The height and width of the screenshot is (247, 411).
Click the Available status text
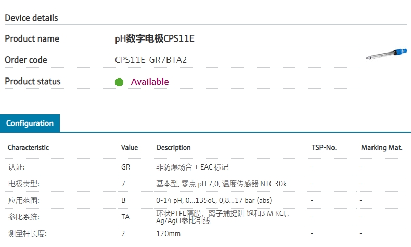tap(150, 82)
